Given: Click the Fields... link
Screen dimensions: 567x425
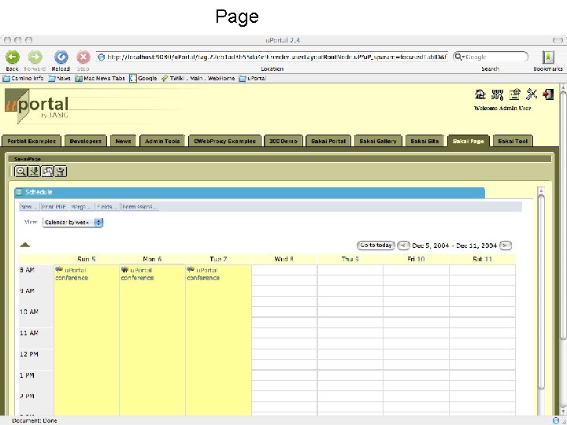Looking at the screenshot, I should tap(107, 207).
